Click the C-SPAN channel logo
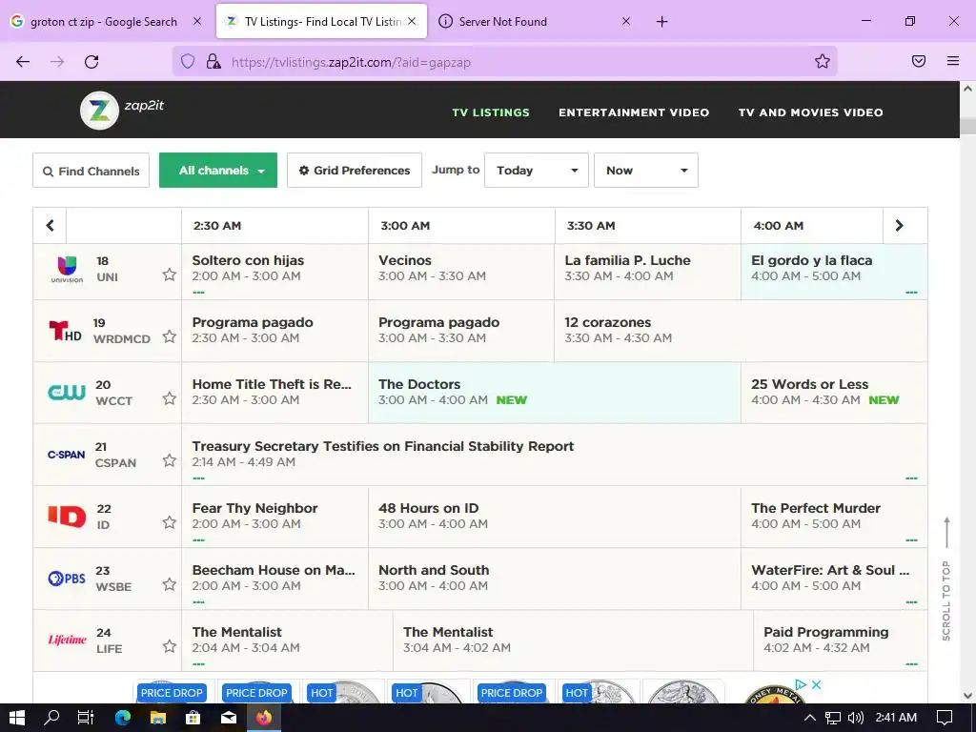The height and width of the screenshot is (732, 976). click(x=66, y=455)
